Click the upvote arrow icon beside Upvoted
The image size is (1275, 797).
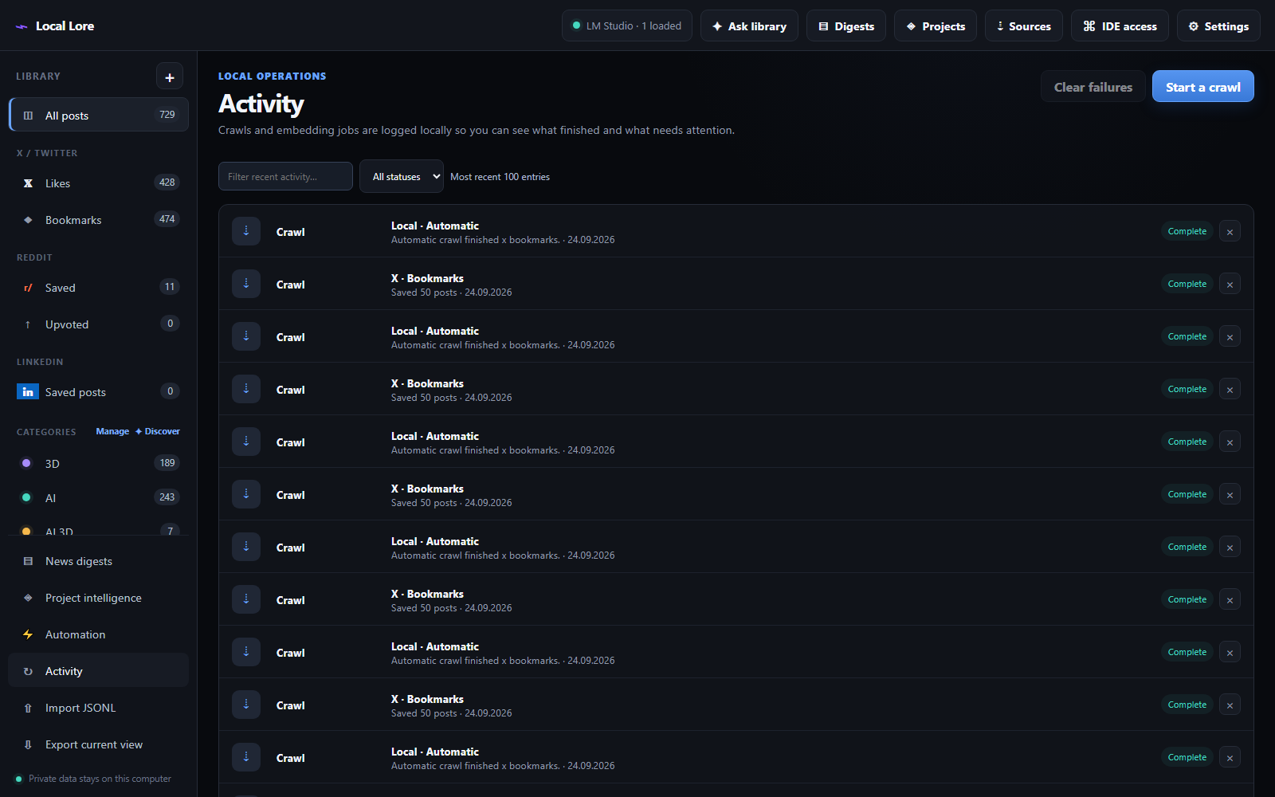pyautogui.click(x=28, y=324)
